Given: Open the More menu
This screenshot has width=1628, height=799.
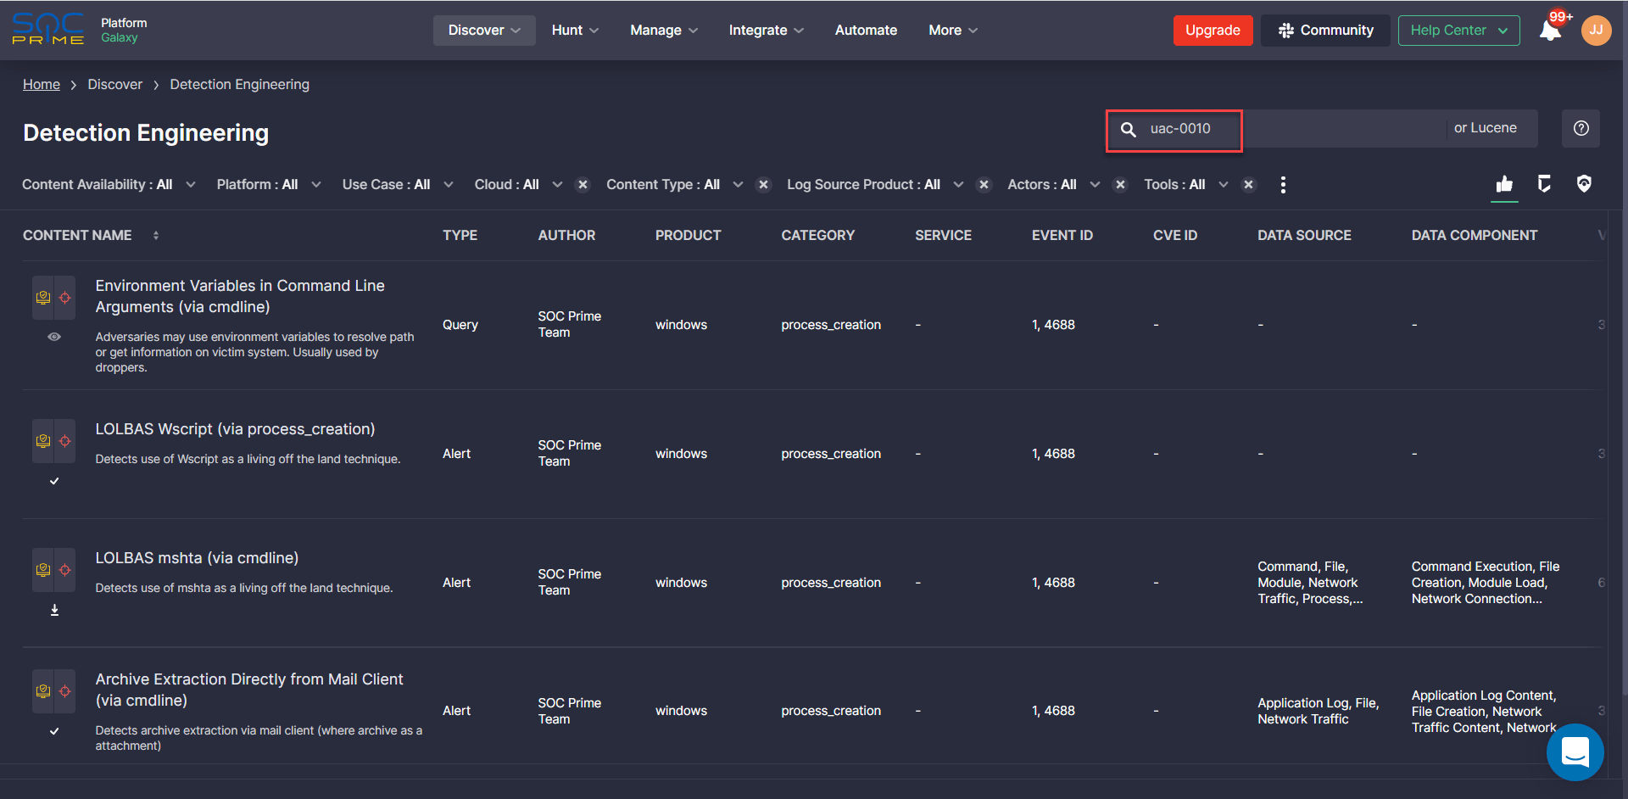Looking at the screenshot, I should 953,31.
